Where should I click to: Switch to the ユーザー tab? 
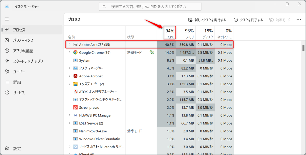click(x=32, y=72)
